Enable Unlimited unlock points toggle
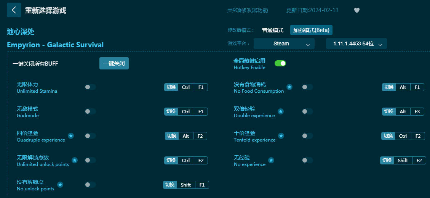Image resolution: width=430 pixels, height=198 pixels. tap(90, 160)
